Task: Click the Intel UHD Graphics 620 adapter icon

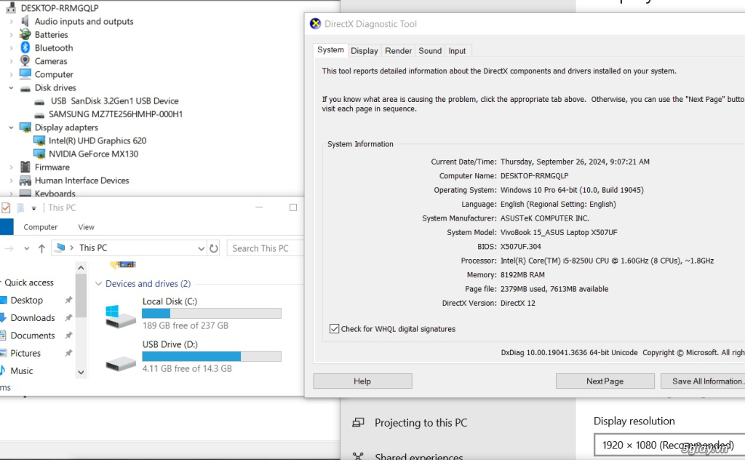Action: (x=39, y=140)
